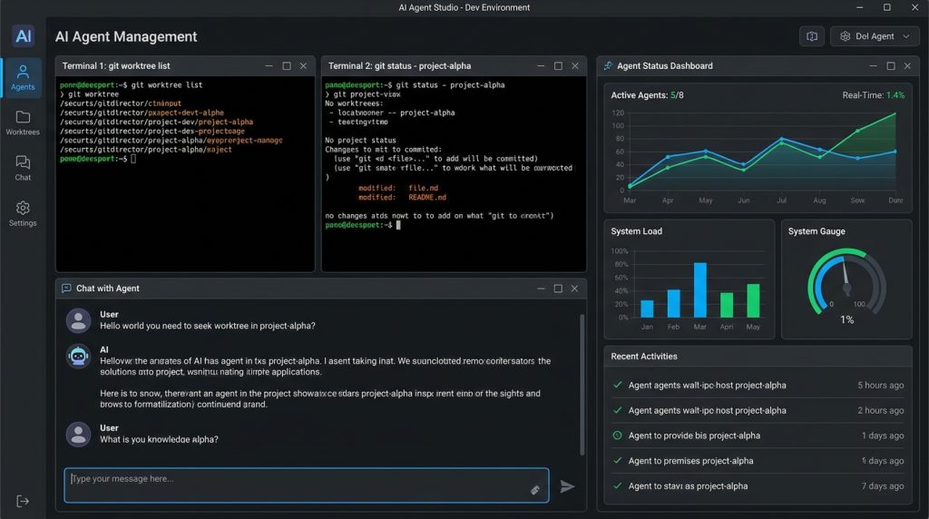Viewport: 929px width, 519px height.
Task: Minimize the Chat with Agent panel
Action: 541,289
